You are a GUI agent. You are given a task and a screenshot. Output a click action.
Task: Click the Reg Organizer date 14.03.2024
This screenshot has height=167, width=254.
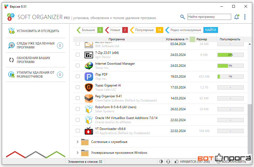click(178, 98)
